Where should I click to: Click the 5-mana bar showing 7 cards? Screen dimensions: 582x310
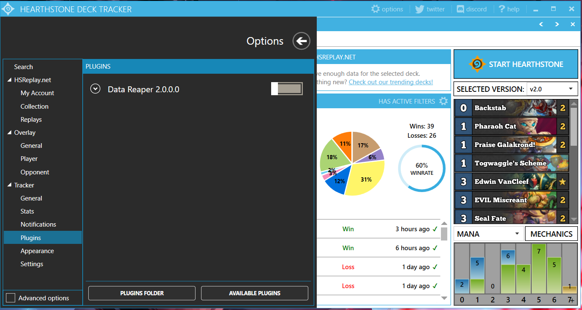539,268
